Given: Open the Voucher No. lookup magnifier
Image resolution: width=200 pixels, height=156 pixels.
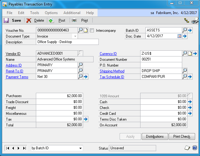Looking at the screenshot, I should (x=80, y=30).
